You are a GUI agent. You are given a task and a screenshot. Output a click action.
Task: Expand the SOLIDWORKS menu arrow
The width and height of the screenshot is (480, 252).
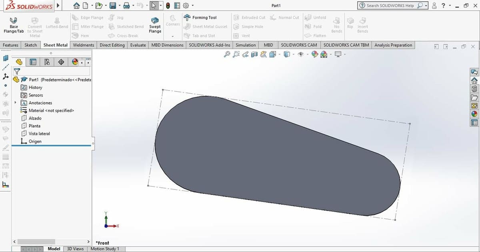tap(58, 6)
